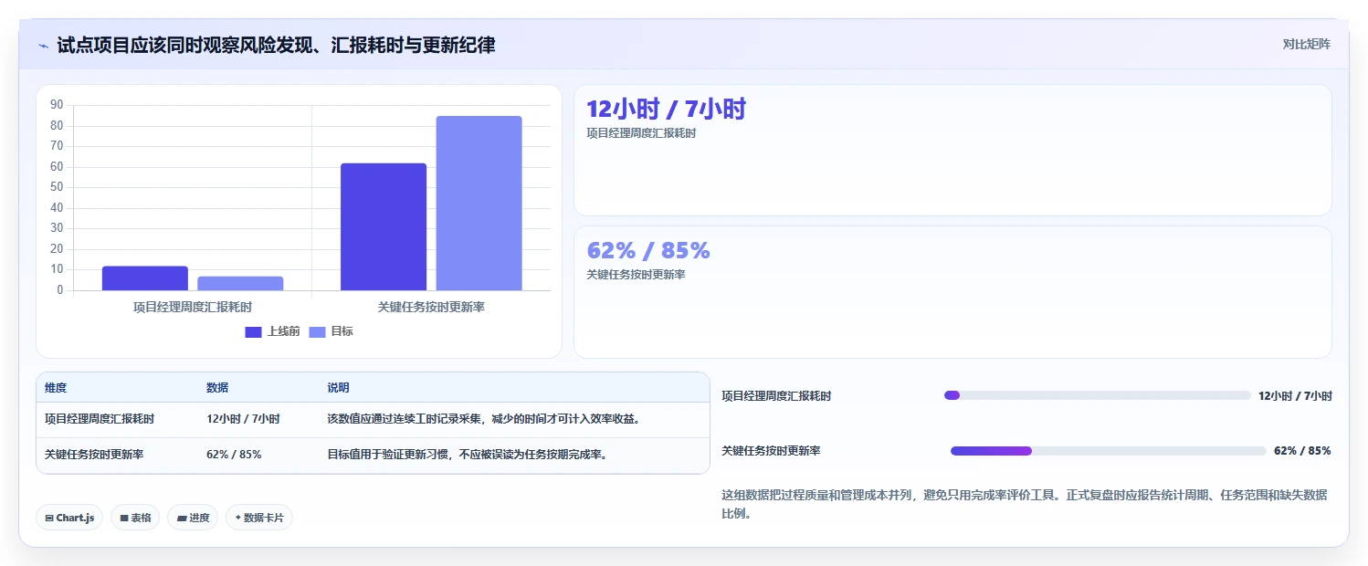Screen dimensions: 1368x566
Task: Click table cell 62% / 85%
Action: (x=234, y=454)
